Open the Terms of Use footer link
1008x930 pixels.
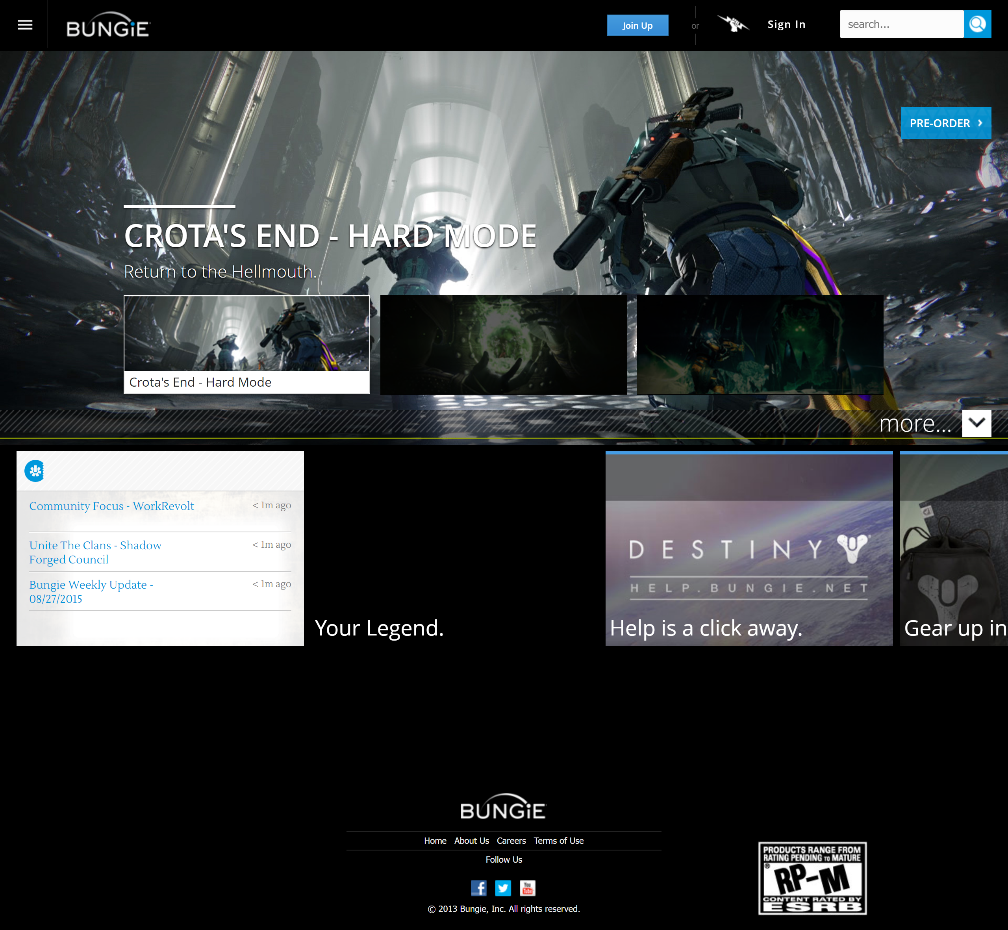558,841
